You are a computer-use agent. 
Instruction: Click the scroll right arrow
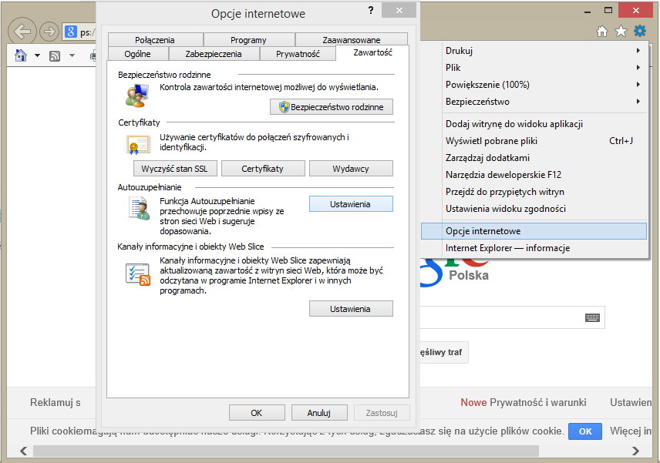click(x=635, y=451)
